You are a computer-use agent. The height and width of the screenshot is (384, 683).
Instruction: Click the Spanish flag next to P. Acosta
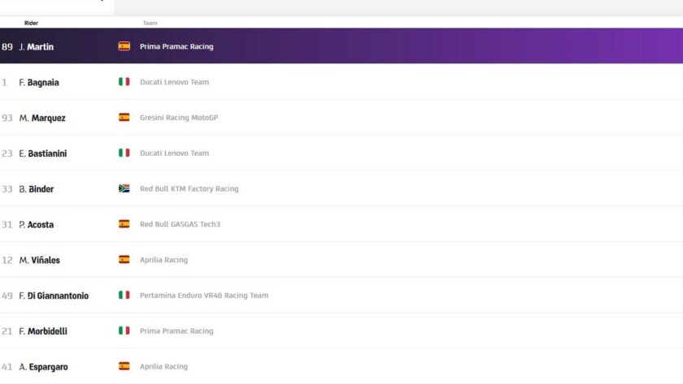click(x=124, y=224)
